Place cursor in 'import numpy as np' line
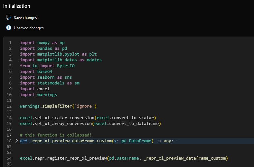Image resolution: width=254 pixels, height=167 pixels. (x=42, y=43)
